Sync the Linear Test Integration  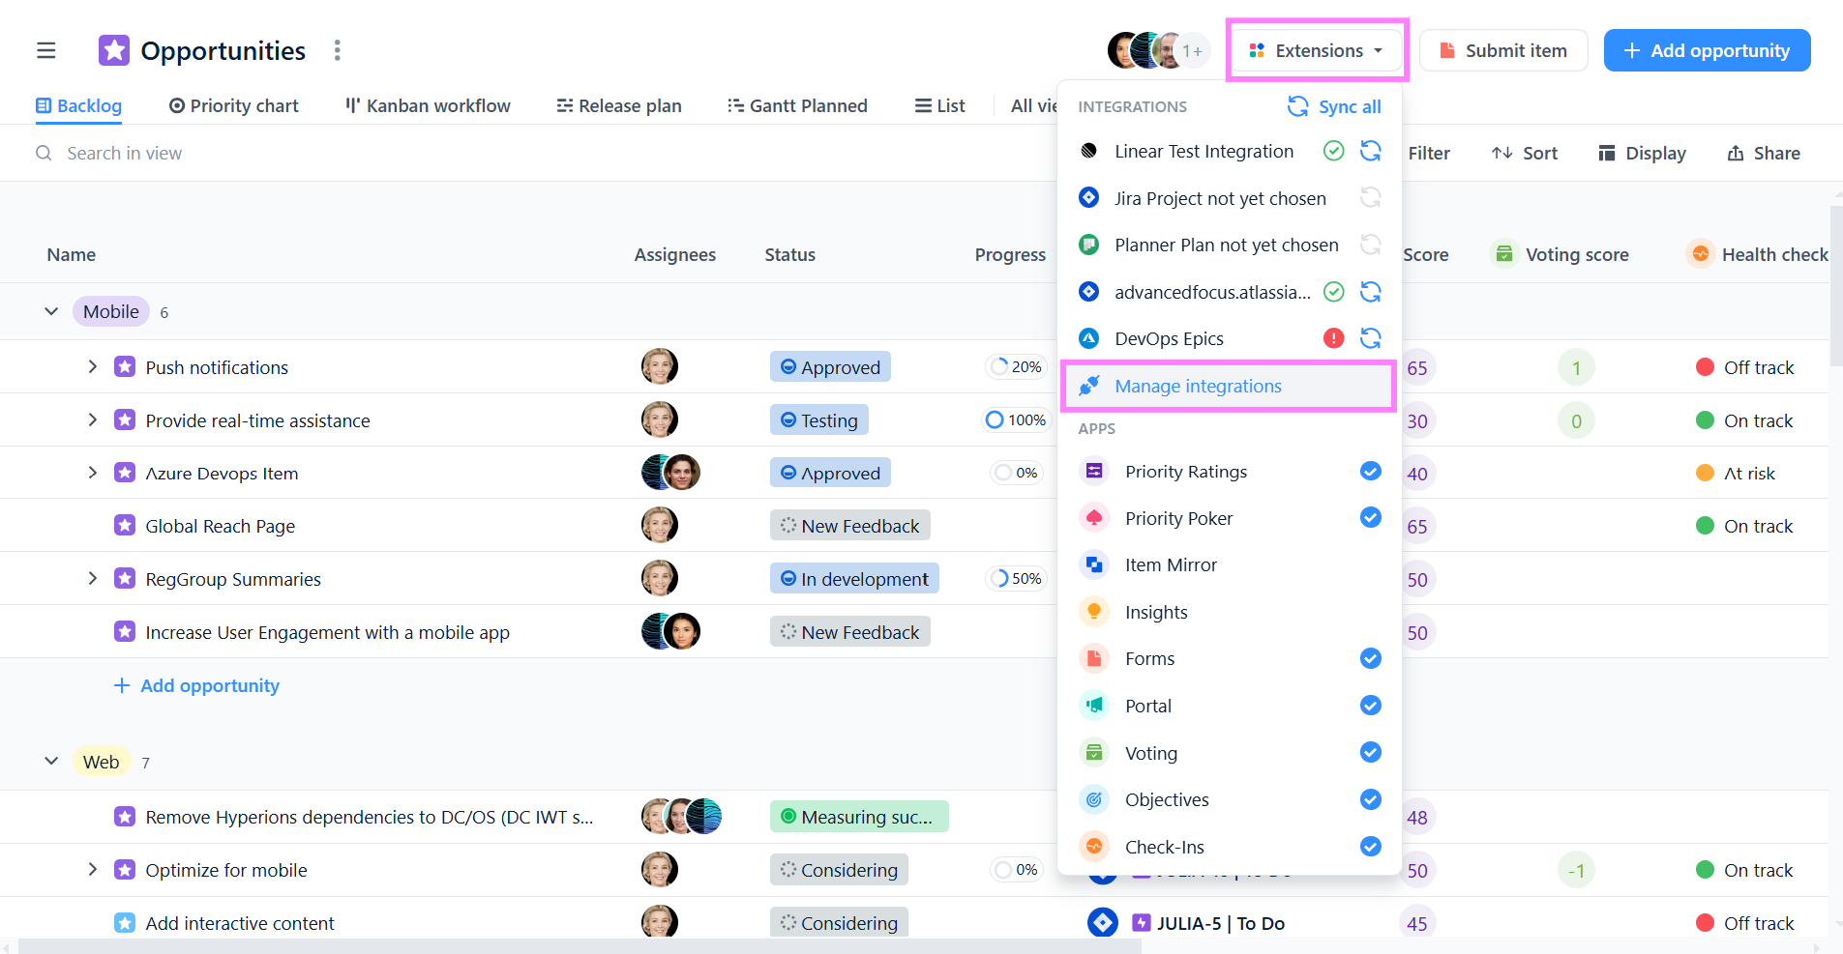coord(1371,151)
